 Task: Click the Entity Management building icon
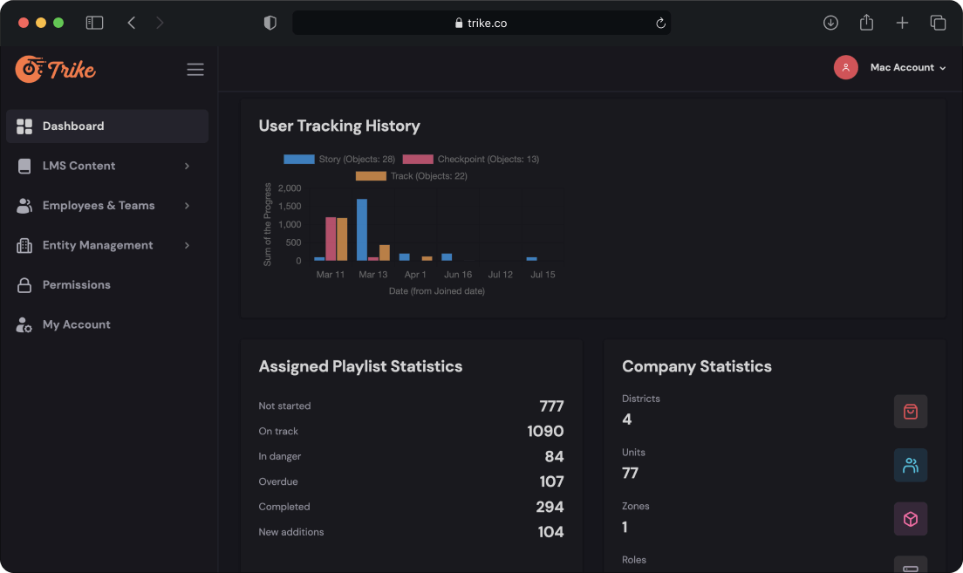pos(24,246)
